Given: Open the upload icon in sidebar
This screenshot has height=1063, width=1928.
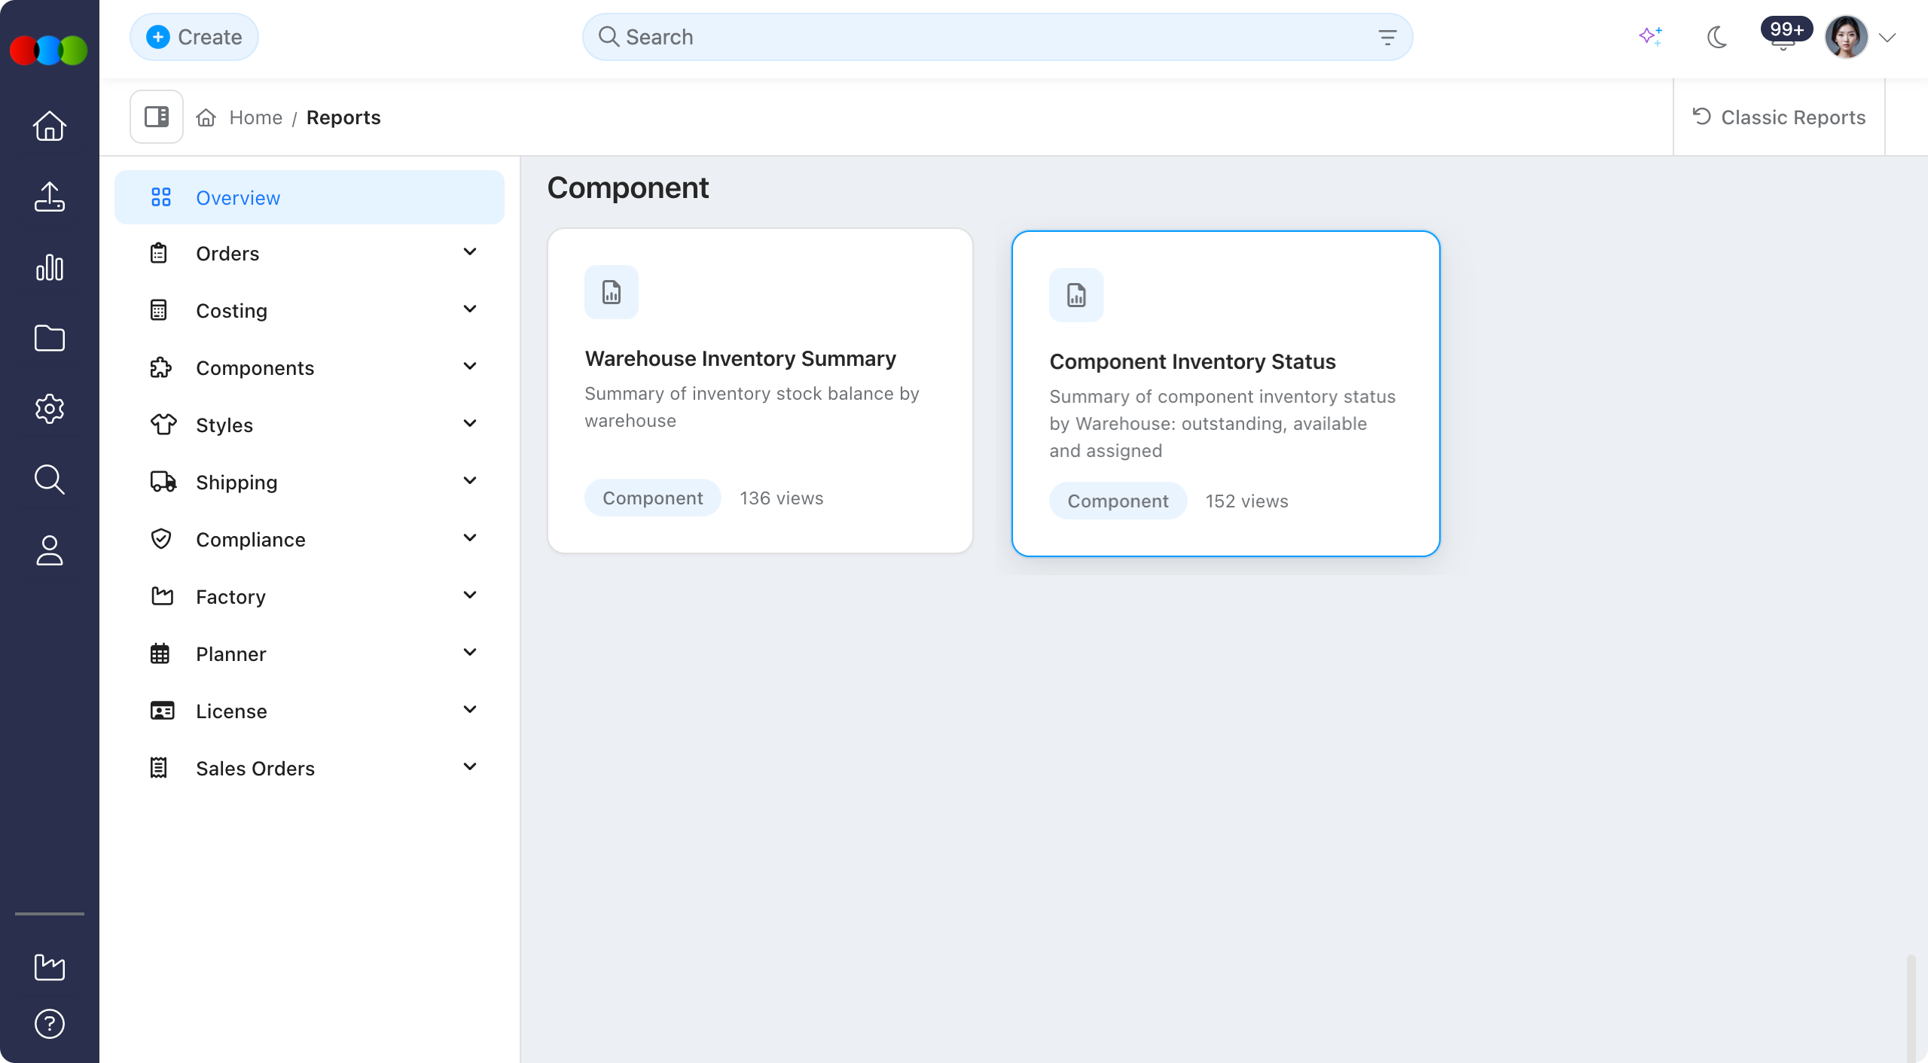Looking at the screenshot, I should pos(50,196).
